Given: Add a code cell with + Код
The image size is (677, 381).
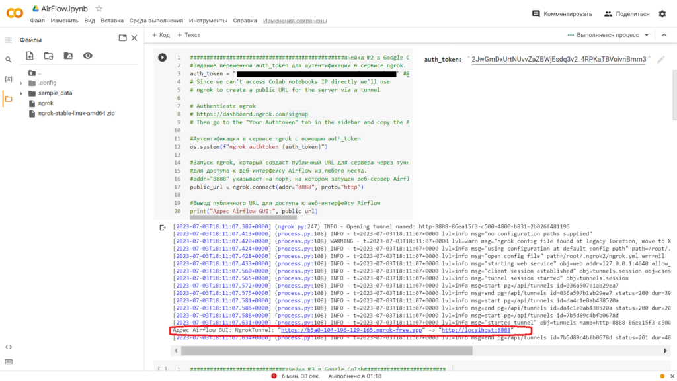Looking at the screenshot, I should [x=161, y=35].
